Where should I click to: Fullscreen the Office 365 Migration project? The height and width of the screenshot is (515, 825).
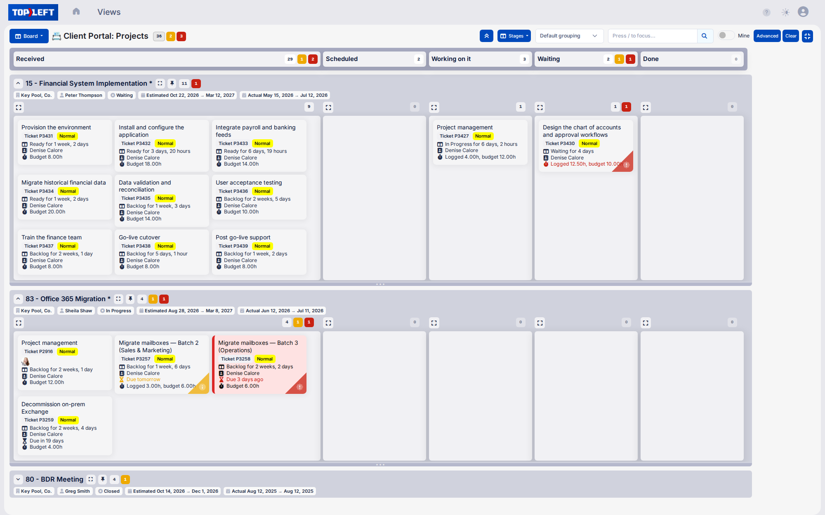pos(118,299)
